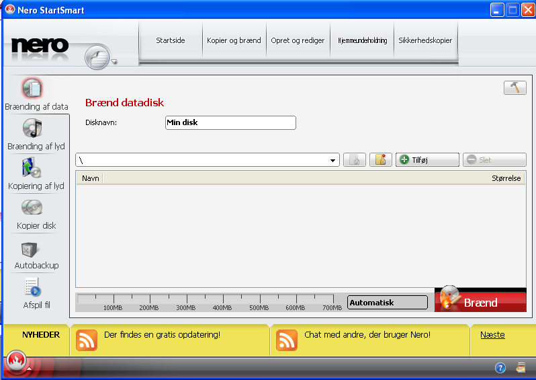This screenshot has width=536, height=380.
Task: Click the Tilføj add button
Action: tap(427, 160)
